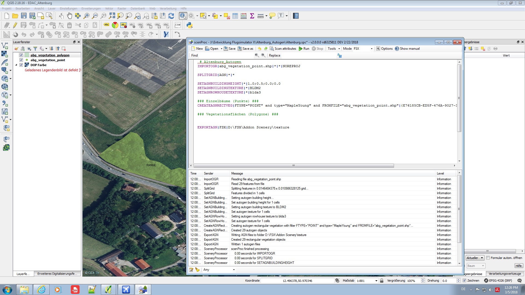This screenshot has width=525, height=295.
Task: Click Save as in scenProc toolbar
Action: tap(245, 49)
